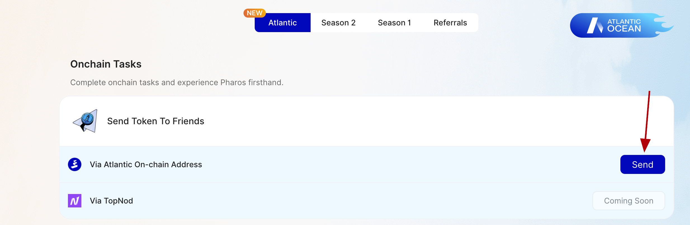Viewport: 690px width, 225px height.
Task: Click the purple TopNod logo icon
Action: 75,201
